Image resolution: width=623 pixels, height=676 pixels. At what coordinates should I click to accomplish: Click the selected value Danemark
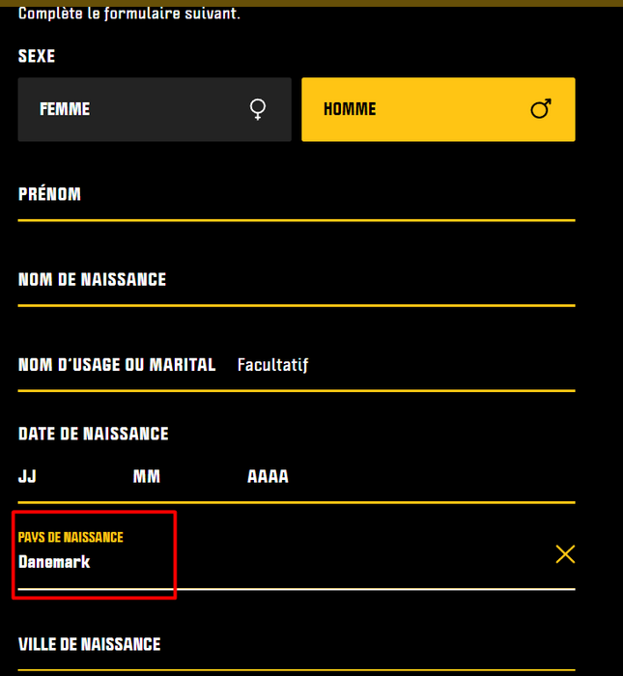click(54, 561)
